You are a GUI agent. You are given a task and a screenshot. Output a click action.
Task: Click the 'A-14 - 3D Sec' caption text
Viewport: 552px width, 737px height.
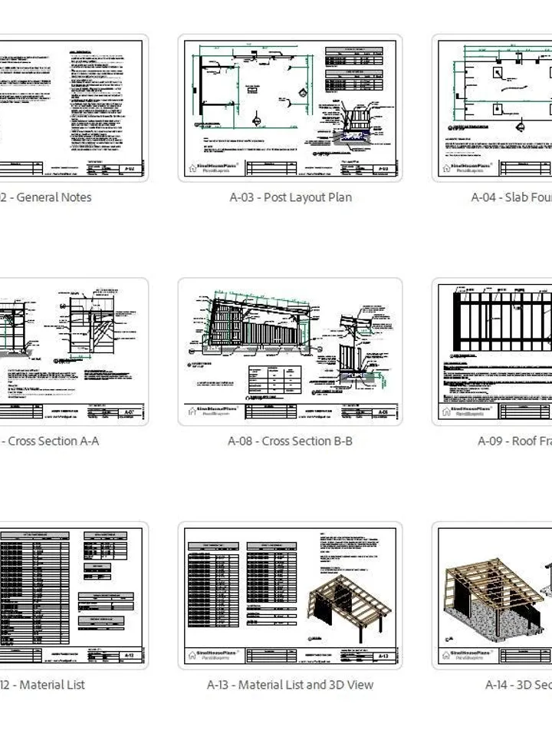pos(519,685)
